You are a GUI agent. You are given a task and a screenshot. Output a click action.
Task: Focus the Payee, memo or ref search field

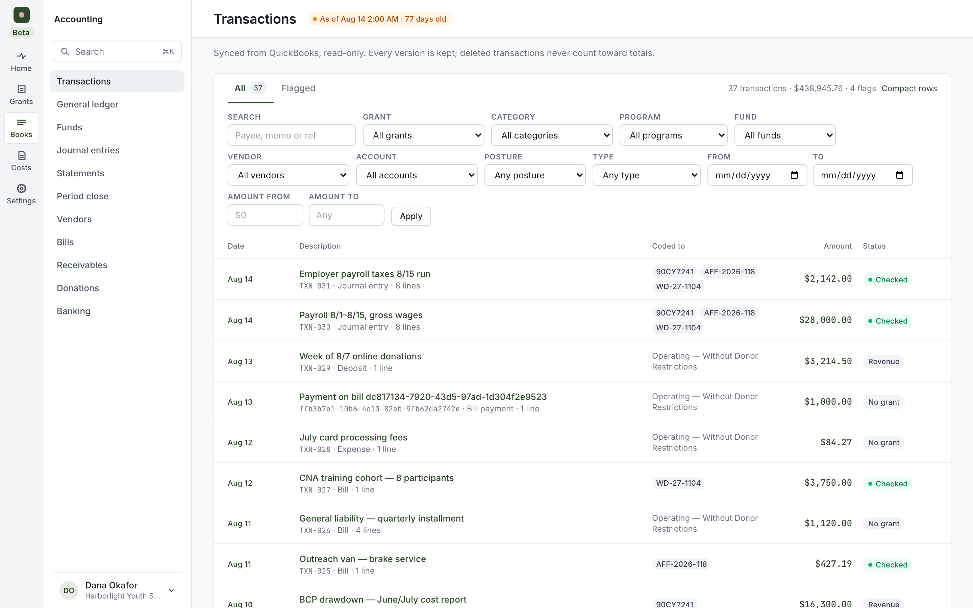[292, 135]
